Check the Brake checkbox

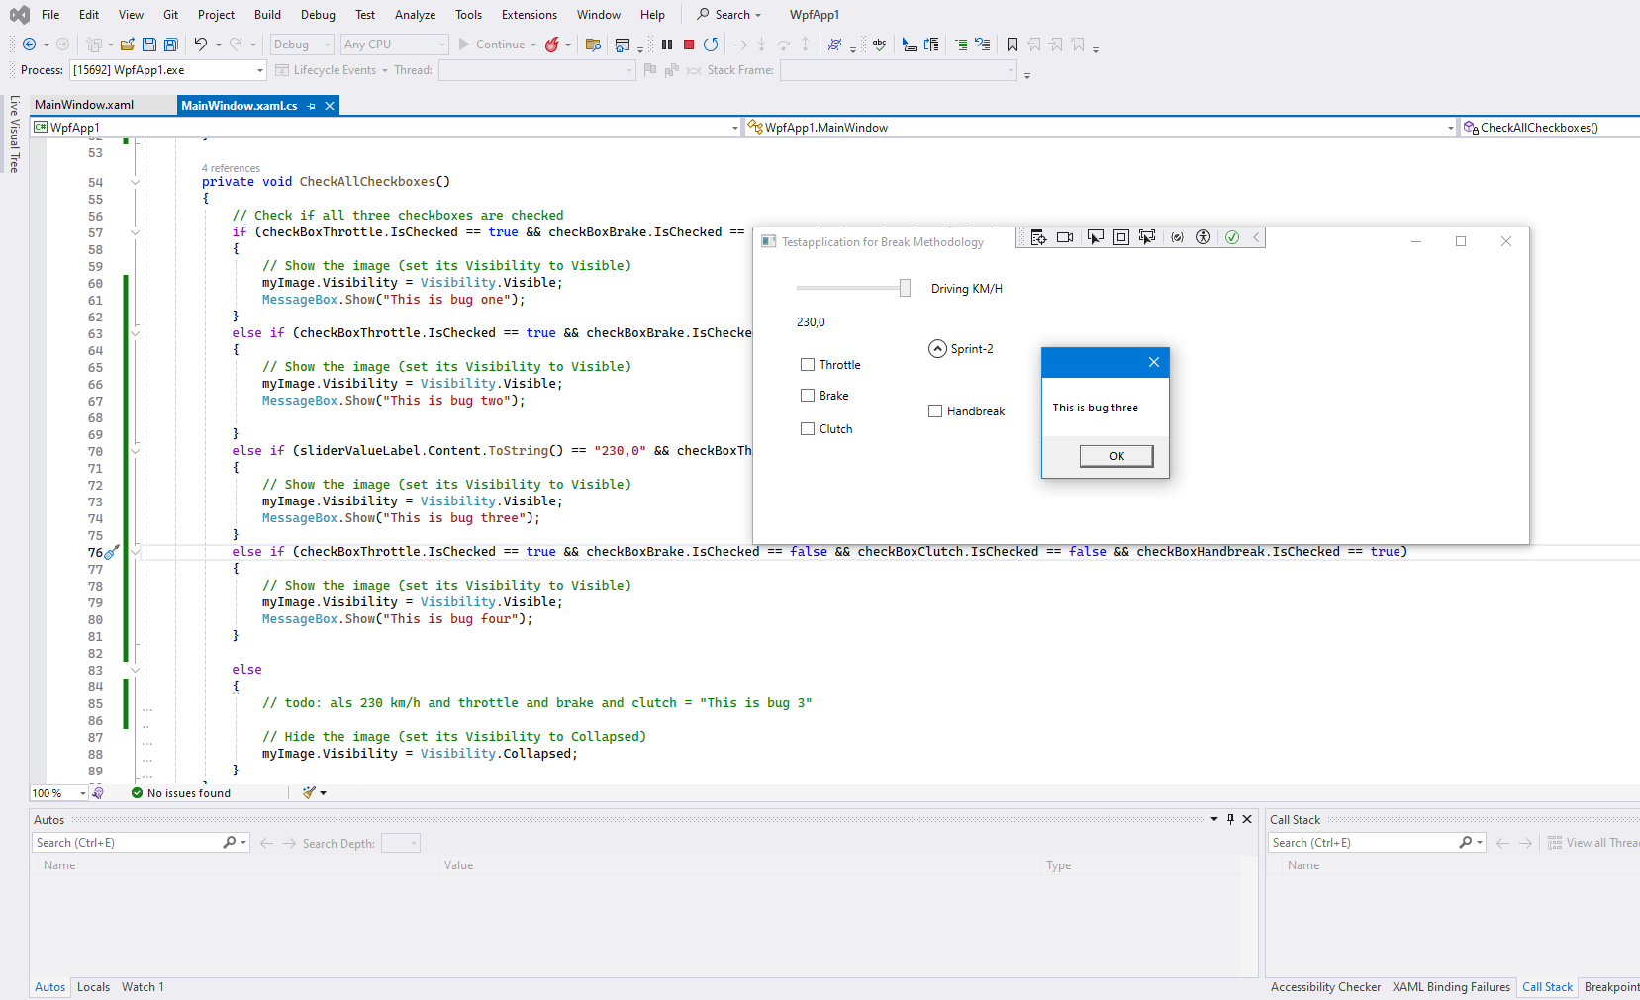[808, 396]
